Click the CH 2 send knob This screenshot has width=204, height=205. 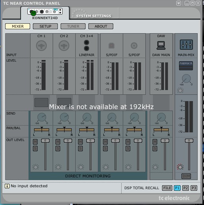64,117
